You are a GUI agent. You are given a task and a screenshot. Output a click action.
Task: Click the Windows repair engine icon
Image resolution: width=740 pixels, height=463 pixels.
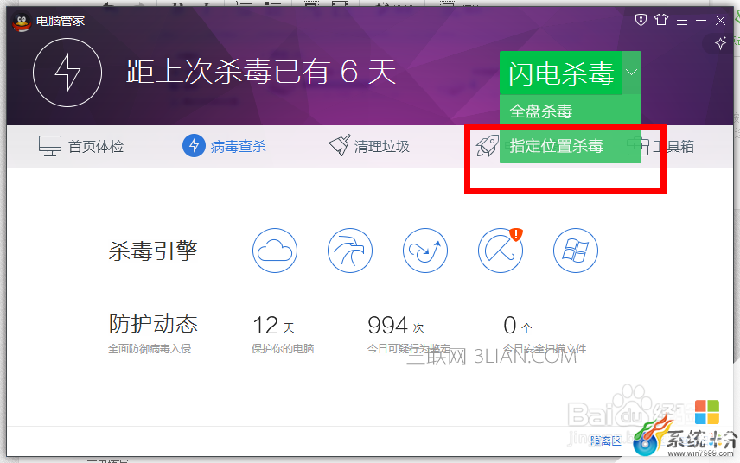576,251
